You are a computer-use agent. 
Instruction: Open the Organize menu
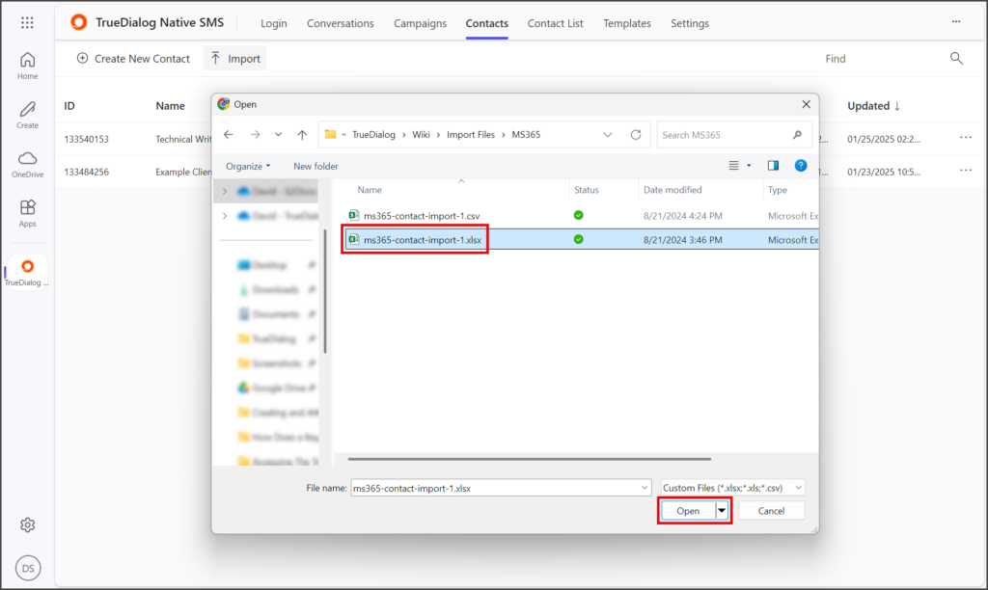click(248, 166)
